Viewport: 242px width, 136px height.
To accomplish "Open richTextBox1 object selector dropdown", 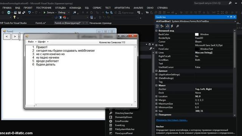I will point(235,21).
